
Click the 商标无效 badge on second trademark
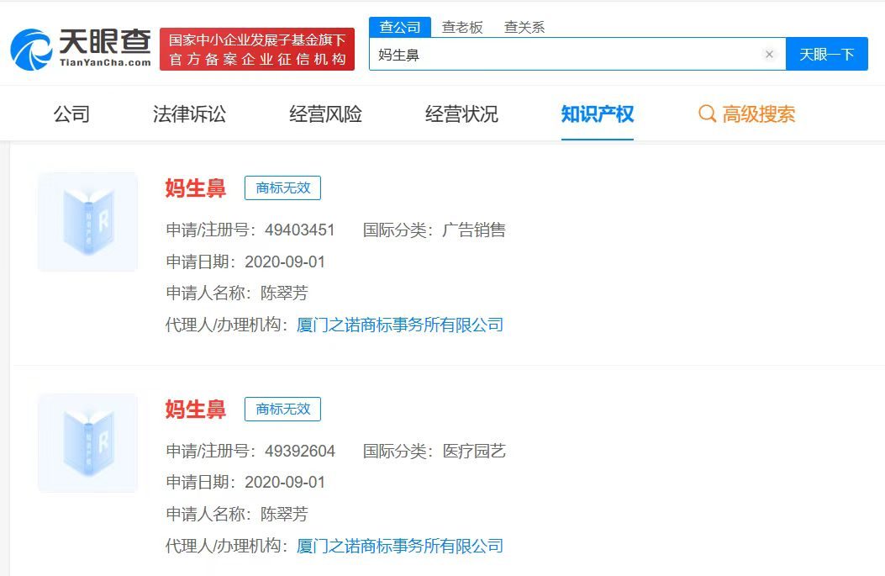[x=282, y=410]
